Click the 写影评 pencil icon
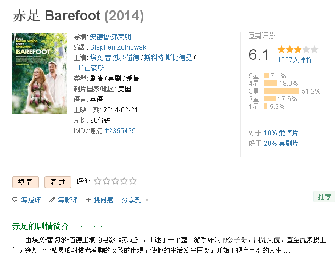Image resolution: width=335 pixels, height=263 pixels. click(x=52, y=200)
